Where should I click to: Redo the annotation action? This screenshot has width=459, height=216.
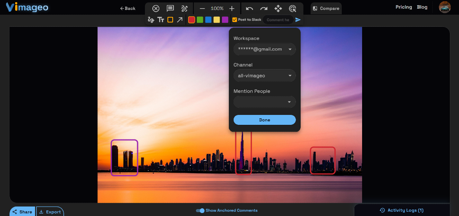click(264, 9)
